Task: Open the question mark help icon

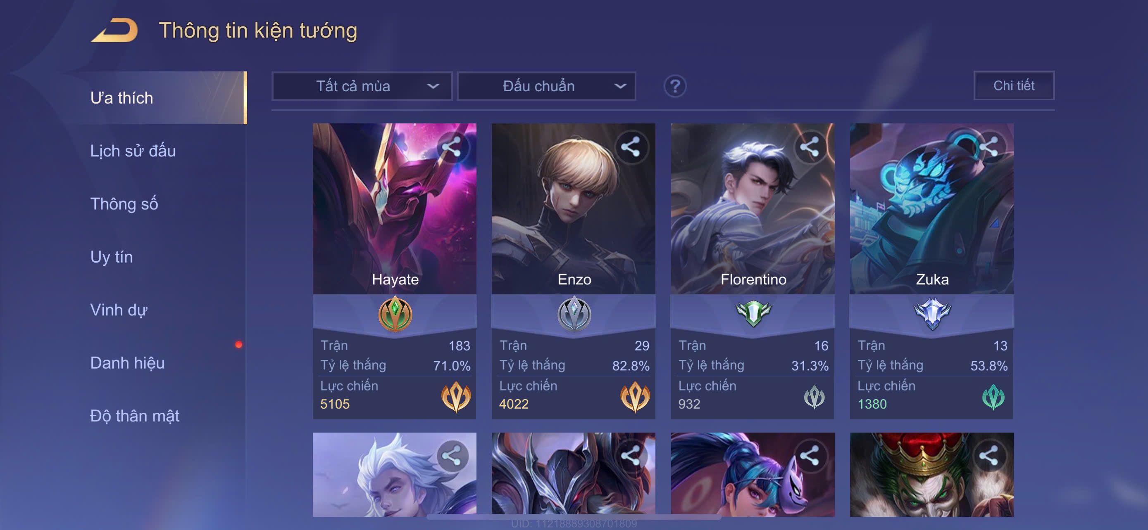Action: (x=675, y=86)
